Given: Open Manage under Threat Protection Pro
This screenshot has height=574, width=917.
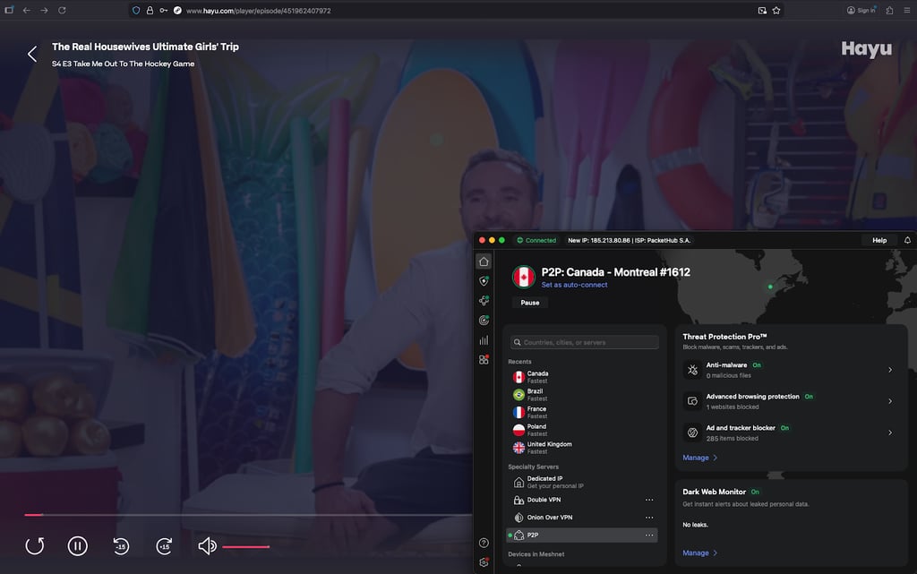Looking at the screenshot, I should (x=699, y=458).
